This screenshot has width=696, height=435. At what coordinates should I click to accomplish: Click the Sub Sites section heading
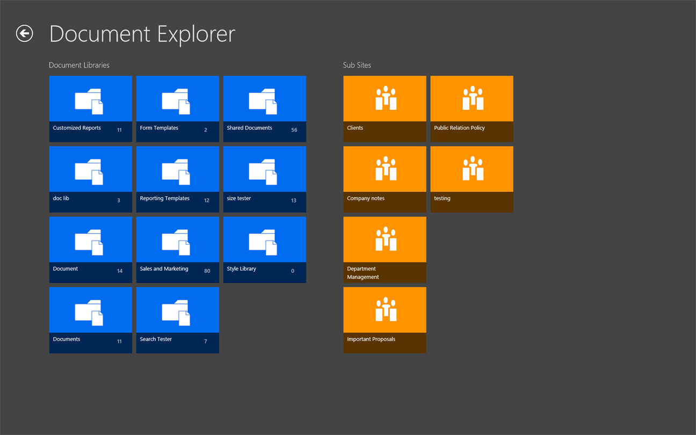tap(357, 65)
